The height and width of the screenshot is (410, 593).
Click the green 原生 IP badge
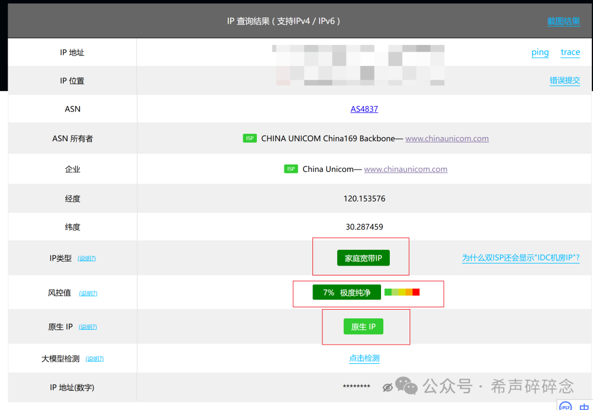[x=363, y=327]
